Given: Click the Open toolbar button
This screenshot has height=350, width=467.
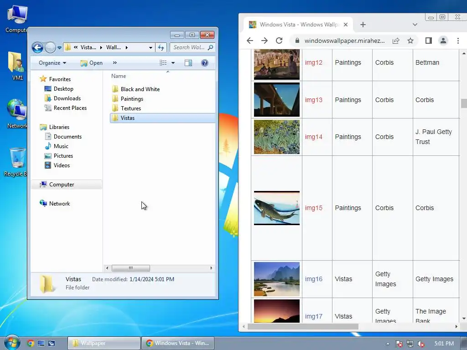Looking at the screenshot, I should tap(91, 63).
